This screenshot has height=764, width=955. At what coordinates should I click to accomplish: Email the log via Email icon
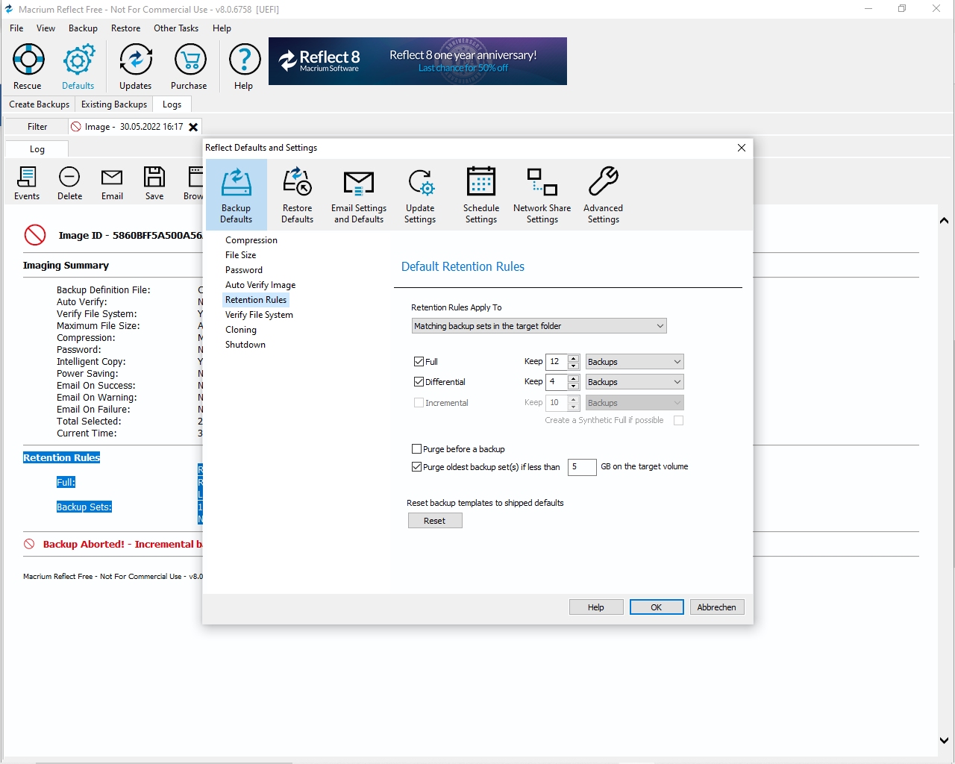point(112,184)
